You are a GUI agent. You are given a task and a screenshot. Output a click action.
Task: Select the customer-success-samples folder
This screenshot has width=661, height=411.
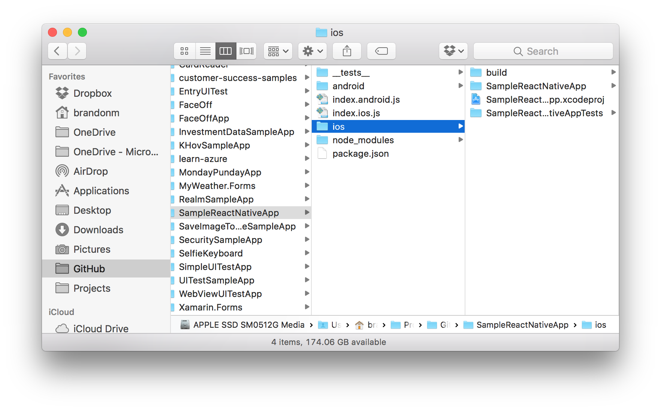[x=241, y=78]
